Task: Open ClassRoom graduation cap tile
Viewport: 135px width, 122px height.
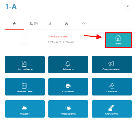Action: click(68, 87)
